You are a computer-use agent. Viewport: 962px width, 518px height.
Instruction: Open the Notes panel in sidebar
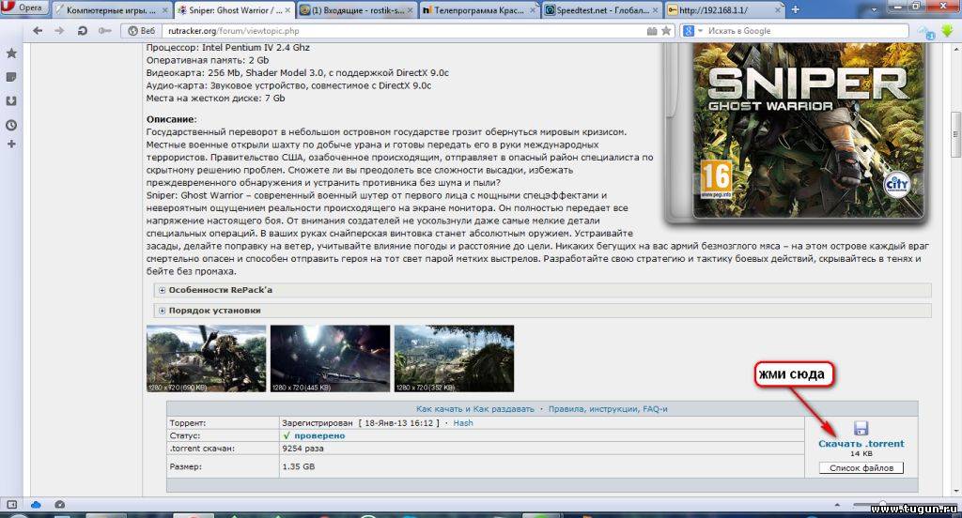tap(11, 77)
